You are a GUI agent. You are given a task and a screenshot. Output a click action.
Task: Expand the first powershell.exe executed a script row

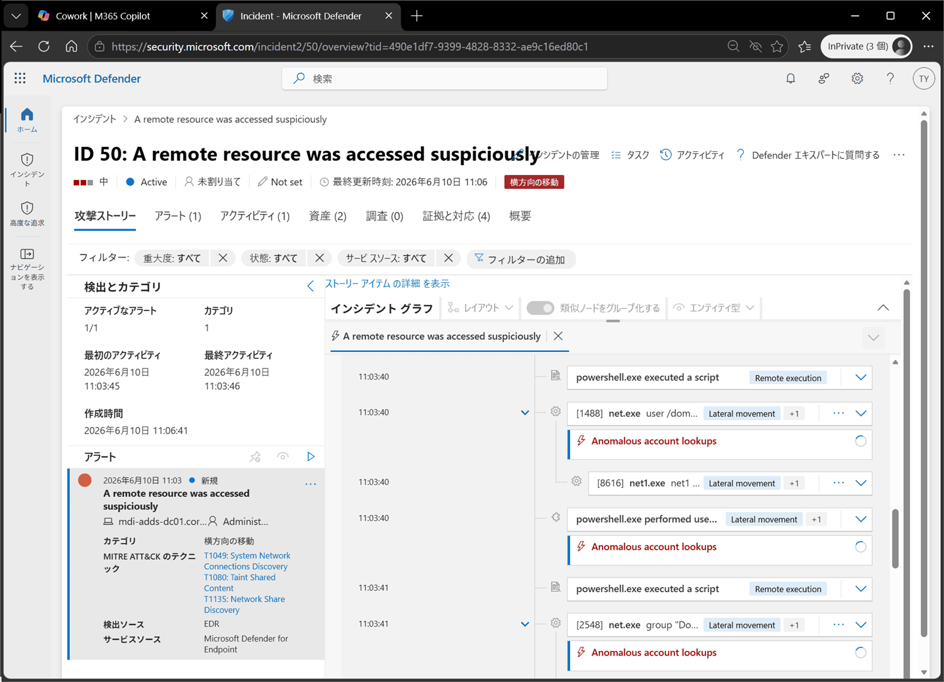pyautogui.click(x=861, y=378)
